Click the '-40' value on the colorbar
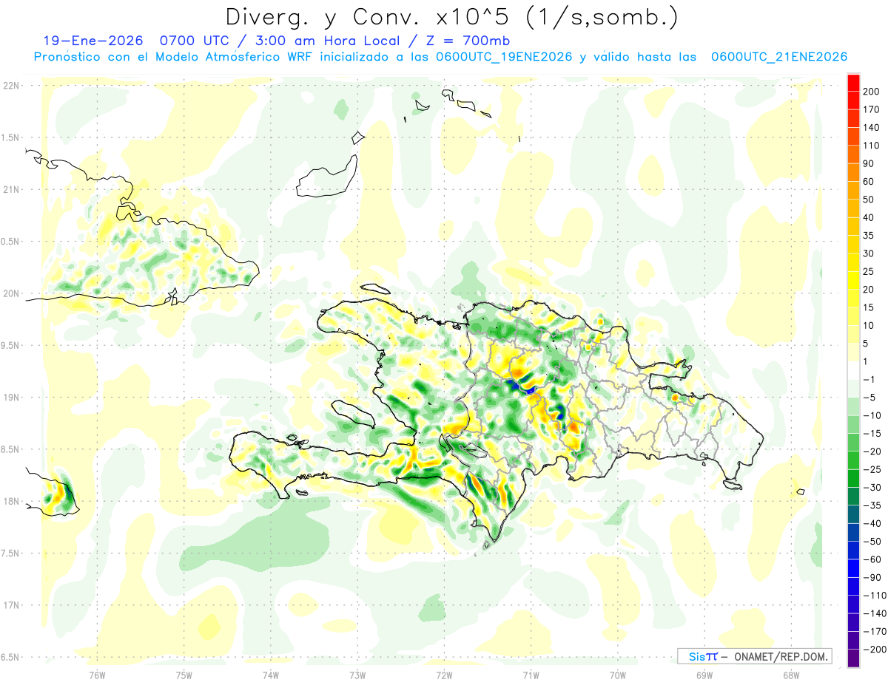The image size is (888, 685). tap(871, 524)
